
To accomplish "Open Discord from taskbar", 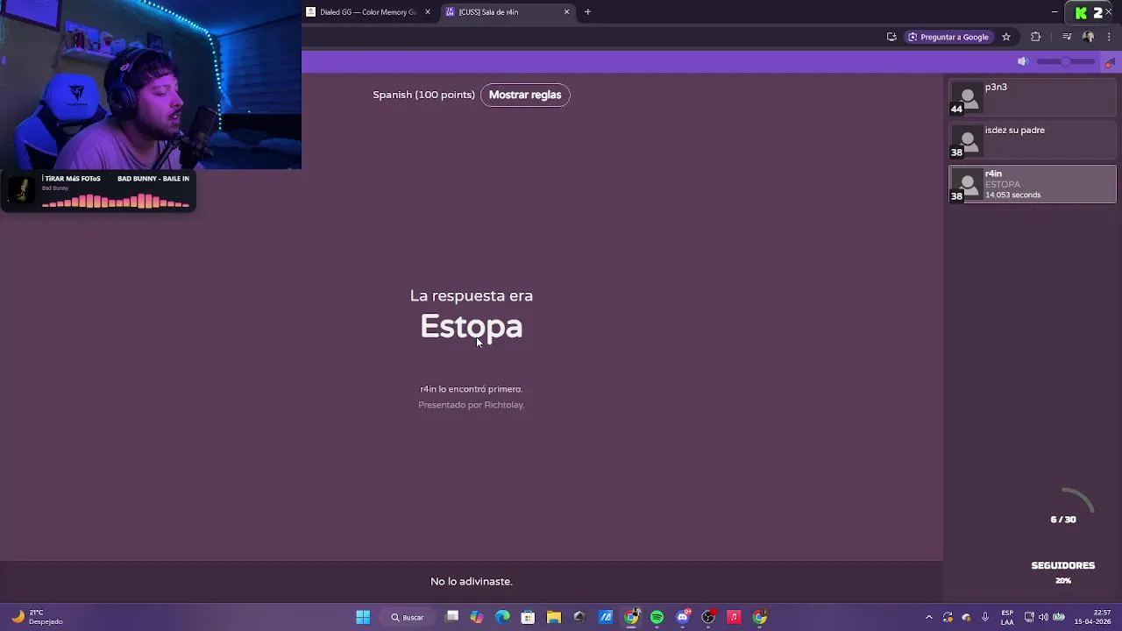I will (683, 617).
